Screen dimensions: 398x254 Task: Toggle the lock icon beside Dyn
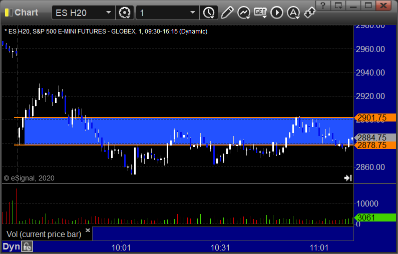tap(27, 246)
